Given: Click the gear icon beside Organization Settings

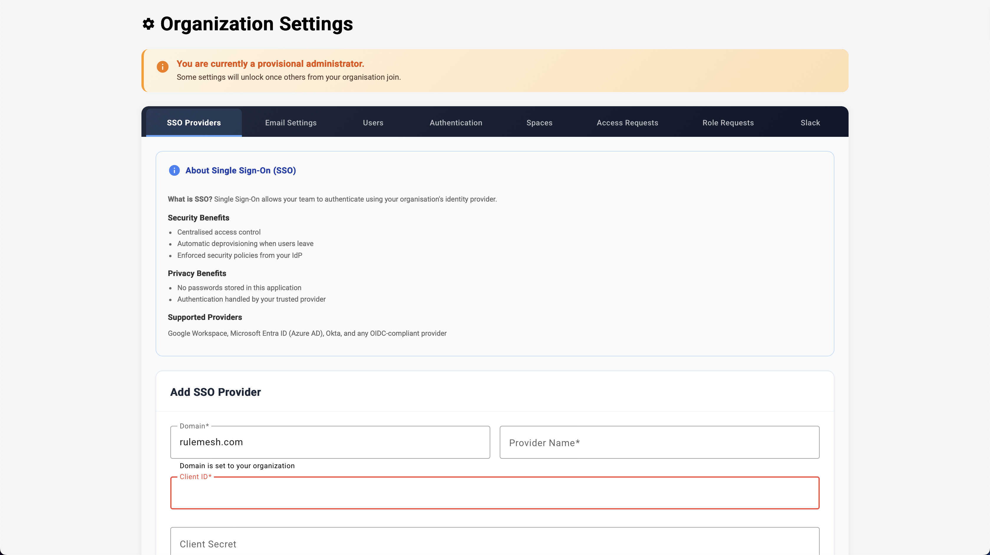Looking at the screenshot, I should click(x=149, y=24).
